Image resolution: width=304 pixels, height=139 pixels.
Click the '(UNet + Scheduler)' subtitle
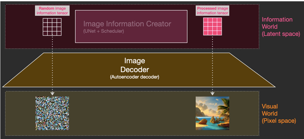103,31
